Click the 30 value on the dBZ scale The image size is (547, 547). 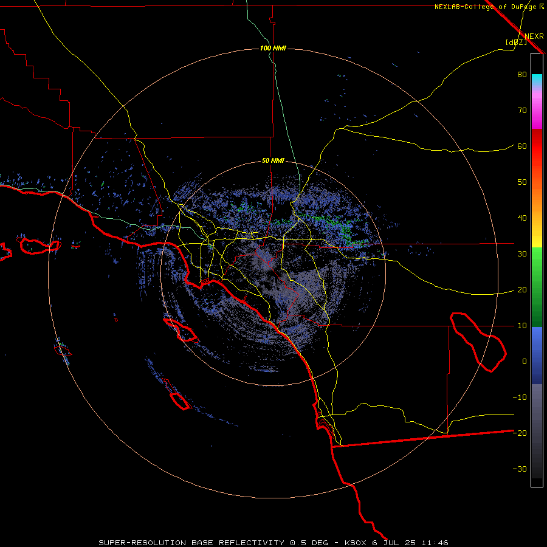pyautogui.click(x=522, y=253)
